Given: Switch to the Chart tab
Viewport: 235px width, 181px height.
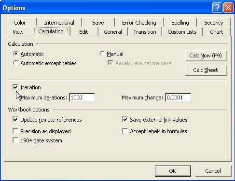Looking at the screenshot, I should (x=217, y=32).
